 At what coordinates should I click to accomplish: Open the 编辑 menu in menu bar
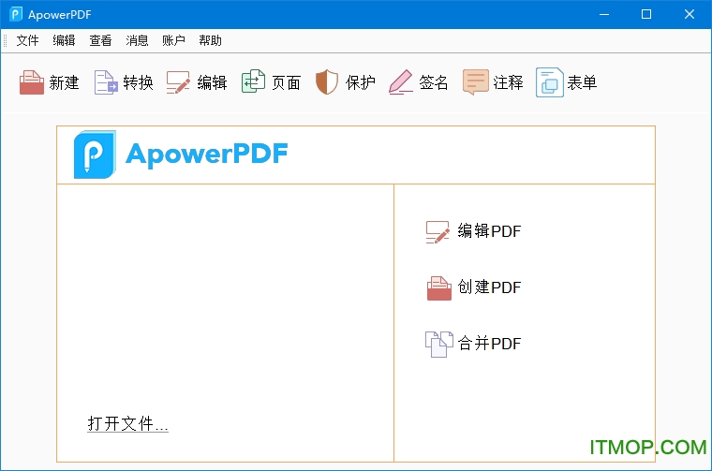point(64,41)
